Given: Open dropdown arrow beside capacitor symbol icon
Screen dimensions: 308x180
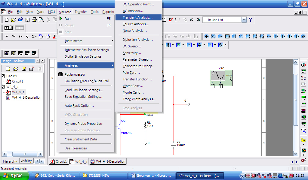Looking at the screenshot, I should point(204,45).
